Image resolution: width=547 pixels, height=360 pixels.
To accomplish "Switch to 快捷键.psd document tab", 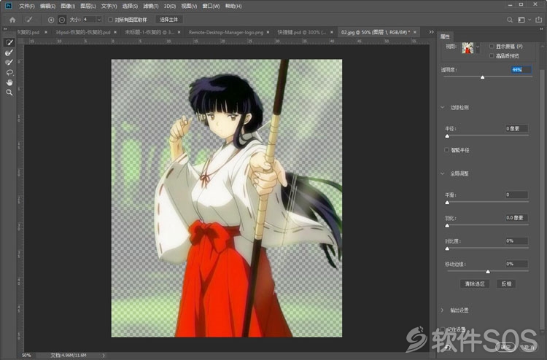I will point(302,32).
